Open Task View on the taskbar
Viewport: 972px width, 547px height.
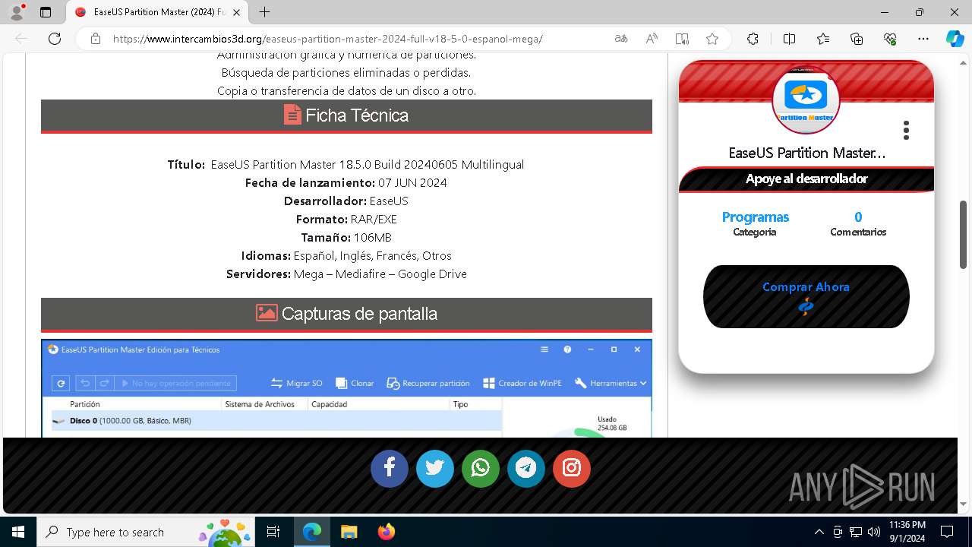[x=274, y=532]
